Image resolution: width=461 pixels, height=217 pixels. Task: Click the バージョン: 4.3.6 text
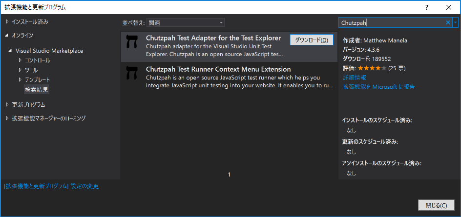click(361, 50)
